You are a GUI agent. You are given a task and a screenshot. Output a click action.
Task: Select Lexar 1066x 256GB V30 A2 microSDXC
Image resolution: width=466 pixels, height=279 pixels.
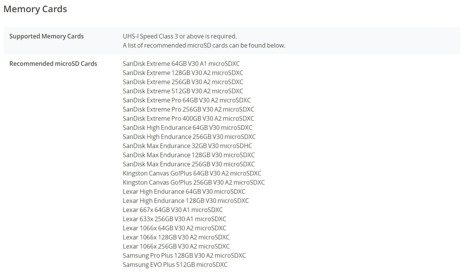[x=176, y=246]
